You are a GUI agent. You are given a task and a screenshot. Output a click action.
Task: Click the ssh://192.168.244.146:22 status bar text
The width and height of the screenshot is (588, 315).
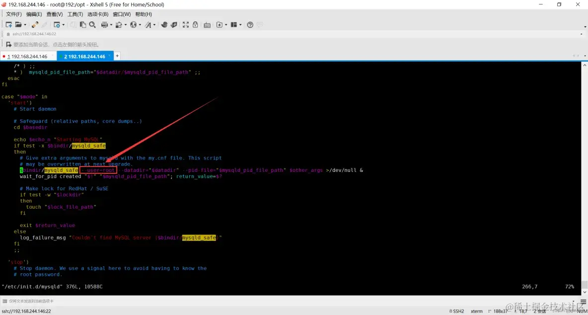26,311
